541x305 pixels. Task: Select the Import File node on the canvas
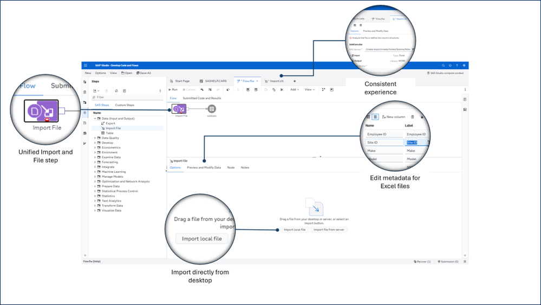(179, 109)
